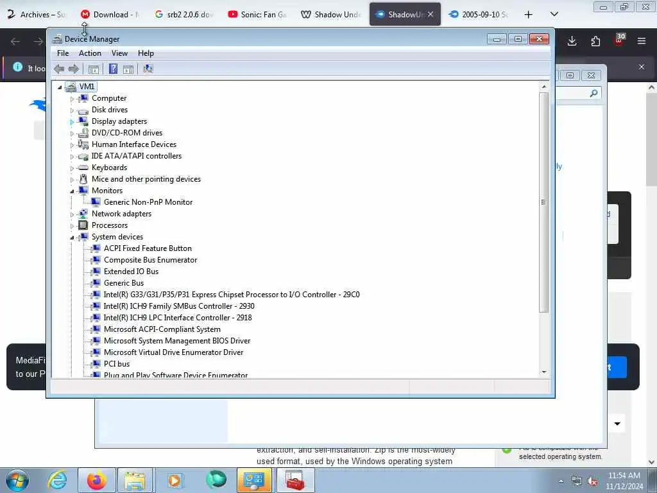Select Composite Bus Enumerator
Screen dimensions: 657x493
click(x=150, y=260)
